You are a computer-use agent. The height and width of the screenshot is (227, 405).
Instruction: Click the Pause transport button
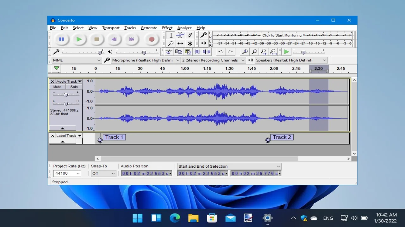tap(61, 39)
